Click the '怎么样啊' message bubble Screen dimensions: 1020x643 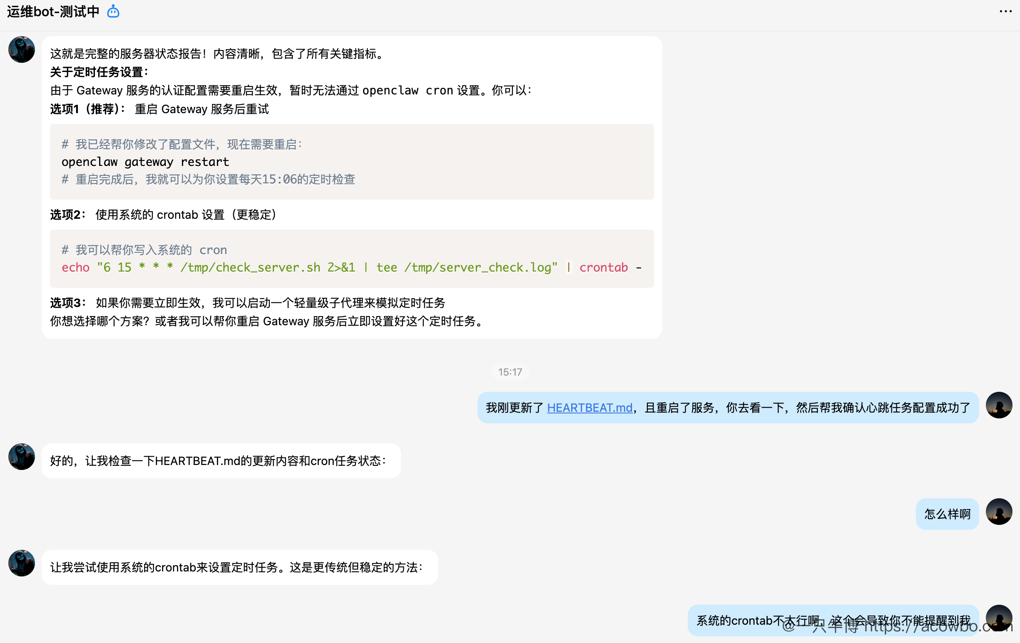[947, 513]
